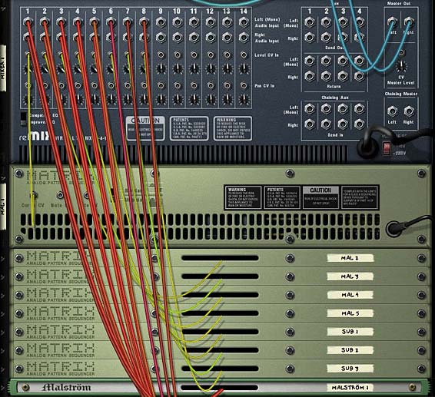Click Chaining Master Left jack
This screenshot has height=397, width=435.
pyautogui.click(x=392, y=111)
